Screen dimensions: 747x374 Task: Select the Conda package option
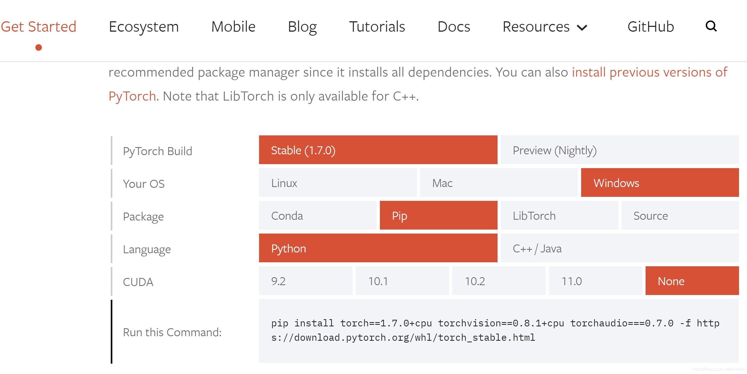tap(318, 215)
